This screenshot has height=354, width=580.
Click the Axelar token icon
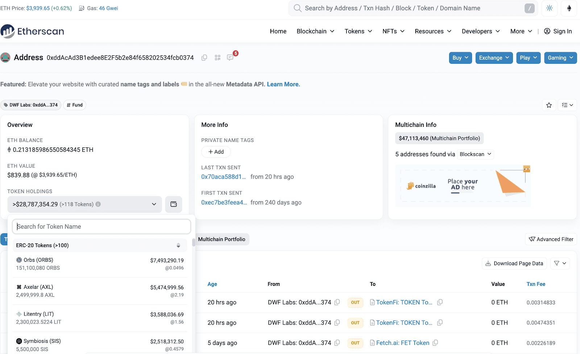coord(19,287)
